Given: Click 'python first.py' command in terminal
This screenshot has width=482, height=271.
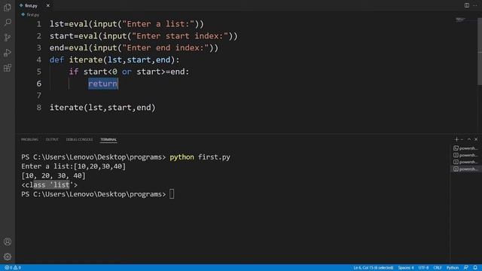Looking at the screenshot, I should point(200,157).
